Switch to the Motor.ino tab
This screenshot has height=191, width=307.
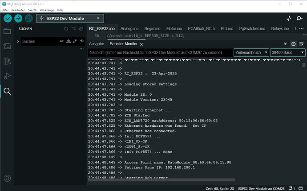tap(174, 29)
